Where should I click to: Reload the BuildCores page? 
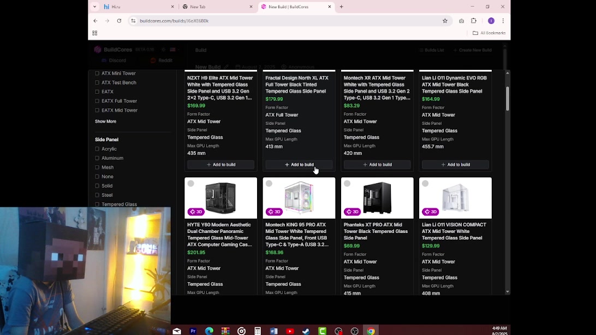click(119, 21)
